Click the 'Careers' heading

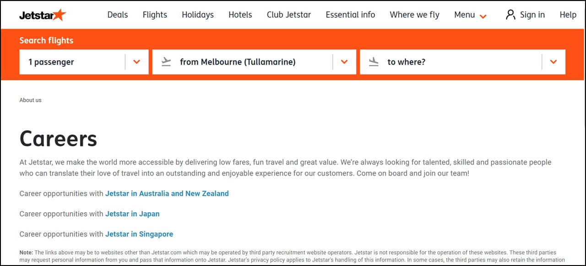(x=58, y=138)
